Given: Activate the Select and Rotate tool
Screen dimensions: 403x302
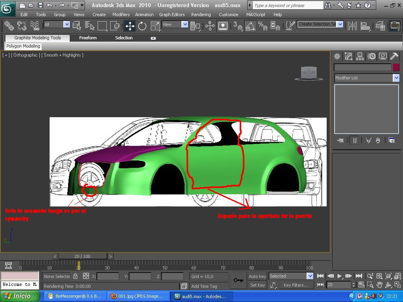Looking at the screenshot, I should coord(142,26).
